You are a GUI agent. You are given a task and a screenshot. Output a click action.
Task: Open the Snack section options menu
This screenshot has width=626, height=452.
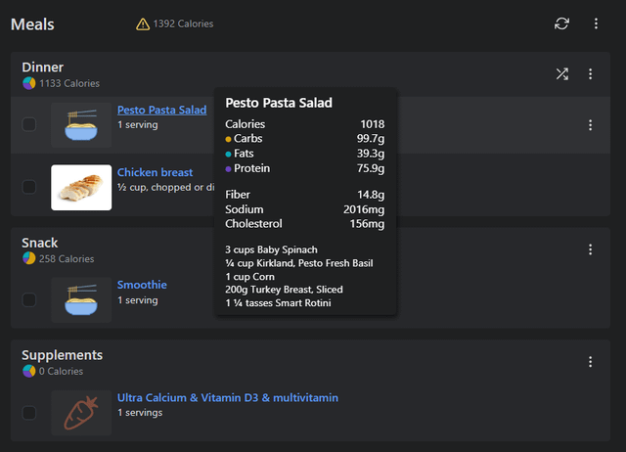coord(590,249)
